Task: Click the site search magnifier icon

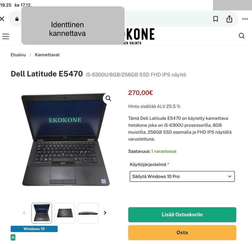Action: pos(241,36)
